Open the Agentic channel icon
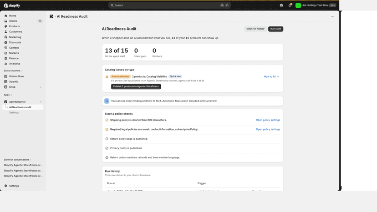This screenshot has width=377, height=212. point(6,81)
